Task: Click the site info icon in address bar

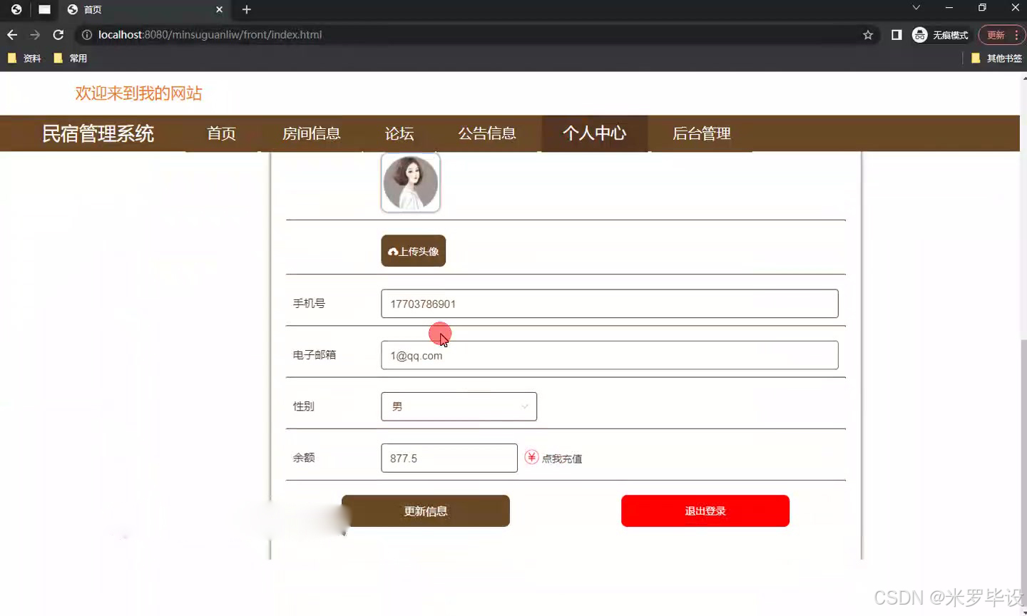Action: 86,34
